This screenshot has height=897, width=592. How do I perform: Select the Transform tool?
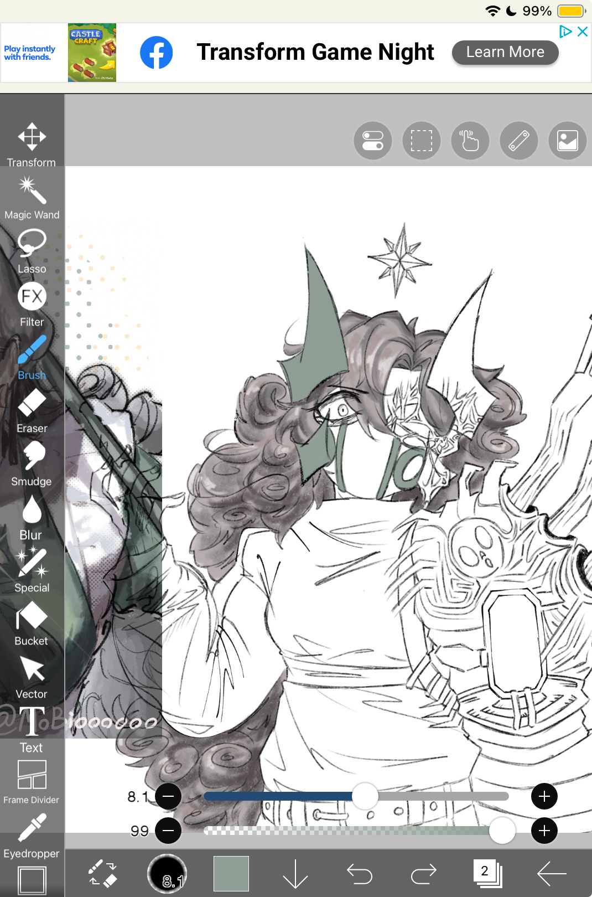pos(32,143)
